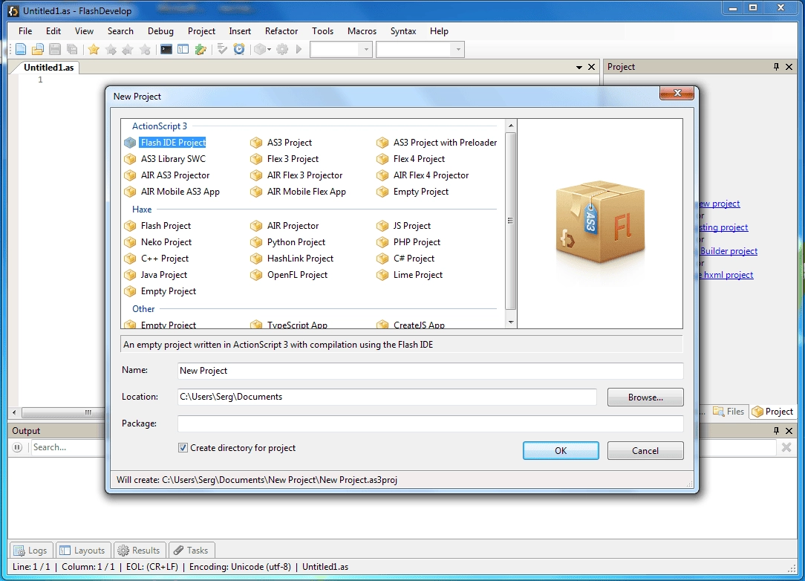The width and height of the screenshot is (805, 581).
Task: Open the Syntax menu
Action: pyautogui.click(x=403, y=31)
